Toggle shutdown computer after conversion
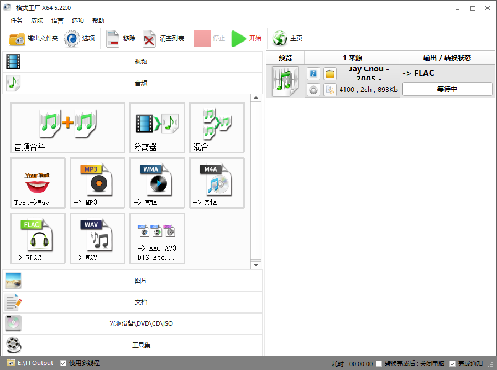This screenshot has width=497, height=370. pos(379,363)
